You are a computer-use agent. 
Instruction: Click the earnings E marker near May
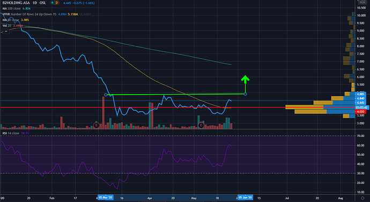point(201,125)
